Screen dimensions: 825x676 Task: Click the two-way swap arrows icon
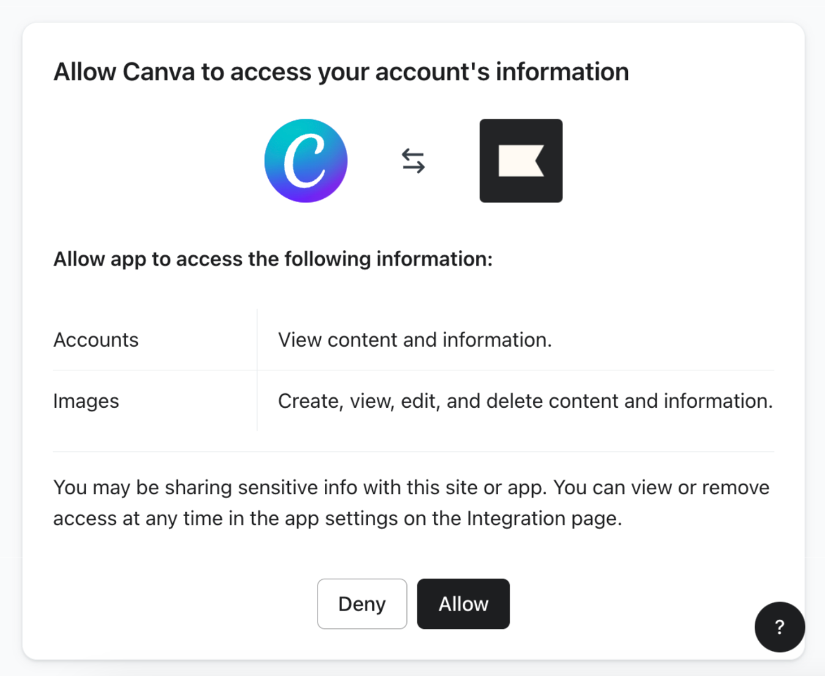click(x=413, y=161)
